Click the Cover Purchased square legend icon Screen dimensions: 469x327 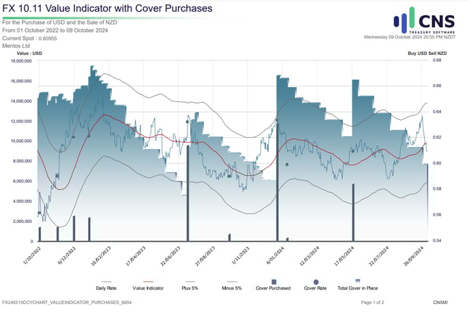[x=274, y=281]
